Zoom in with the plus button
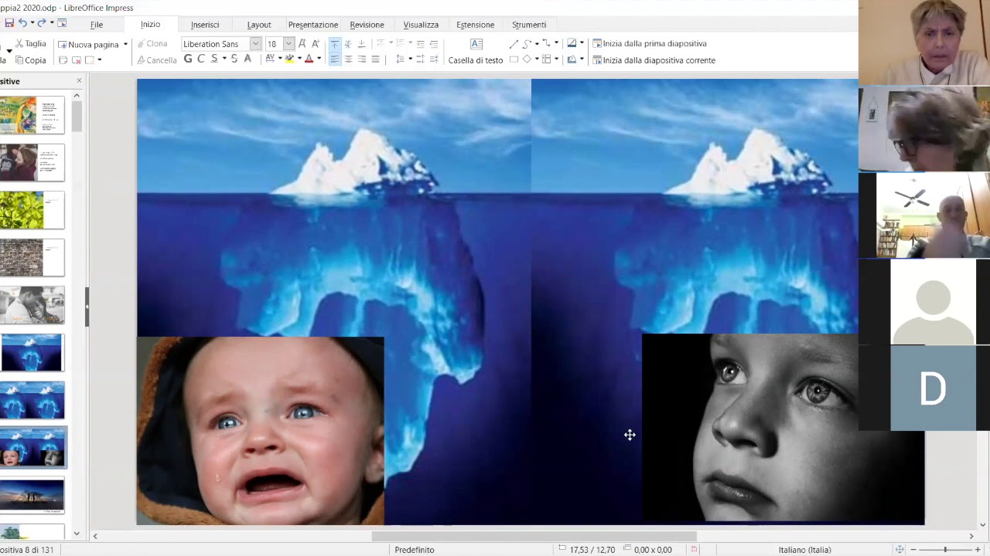990x556 pixels. pyautogui.click(x=978, y=550)
